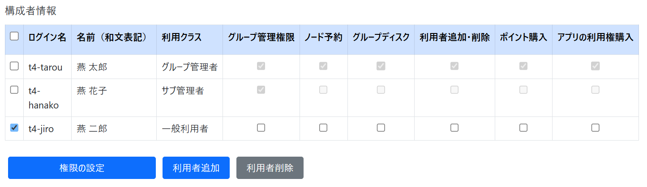This screenshot has height=187, width=647.
Task: Click the 利用クラス column header
Action: (x=182, y=37)
